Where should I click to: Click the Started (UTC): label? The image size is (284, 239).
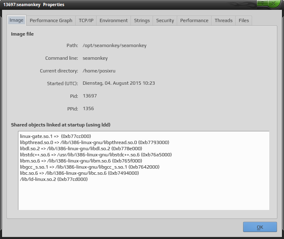(63, 83)
